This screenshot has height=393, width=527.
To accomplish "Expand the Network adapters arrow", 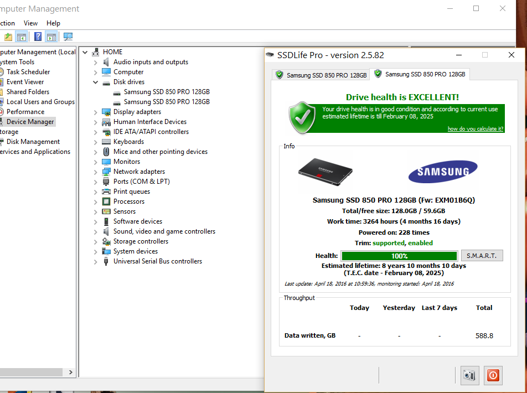I will tap(95, 172).
